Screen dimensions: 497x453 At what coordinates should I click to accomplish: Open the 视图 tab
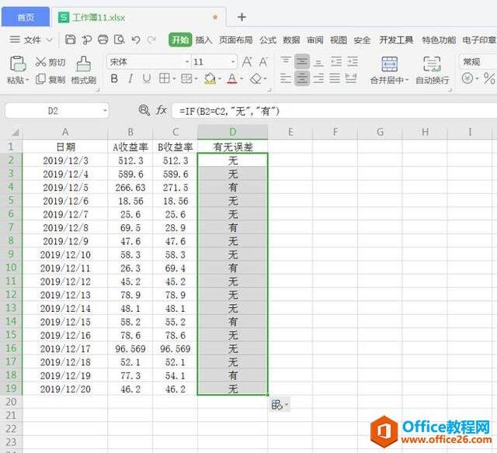click(339, 40)
